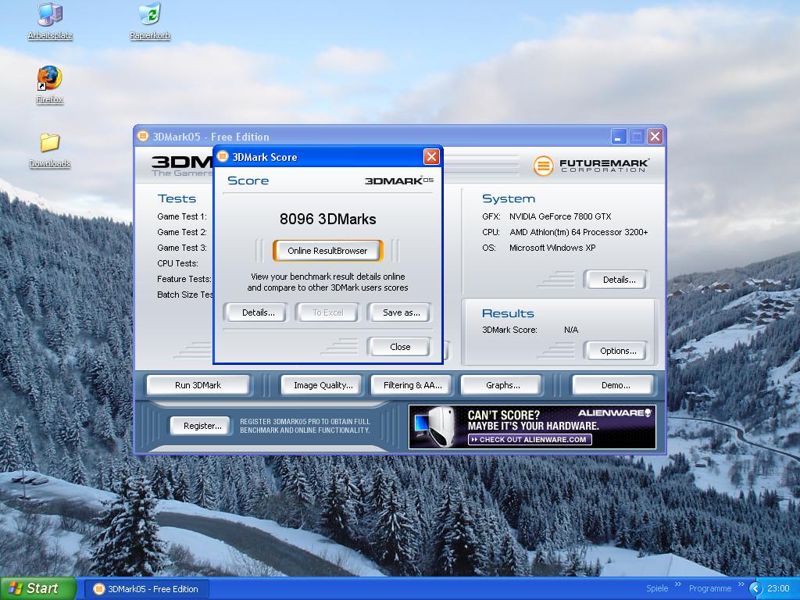
Task: Click Check out Alienware.com link
Action: (530, 439)
